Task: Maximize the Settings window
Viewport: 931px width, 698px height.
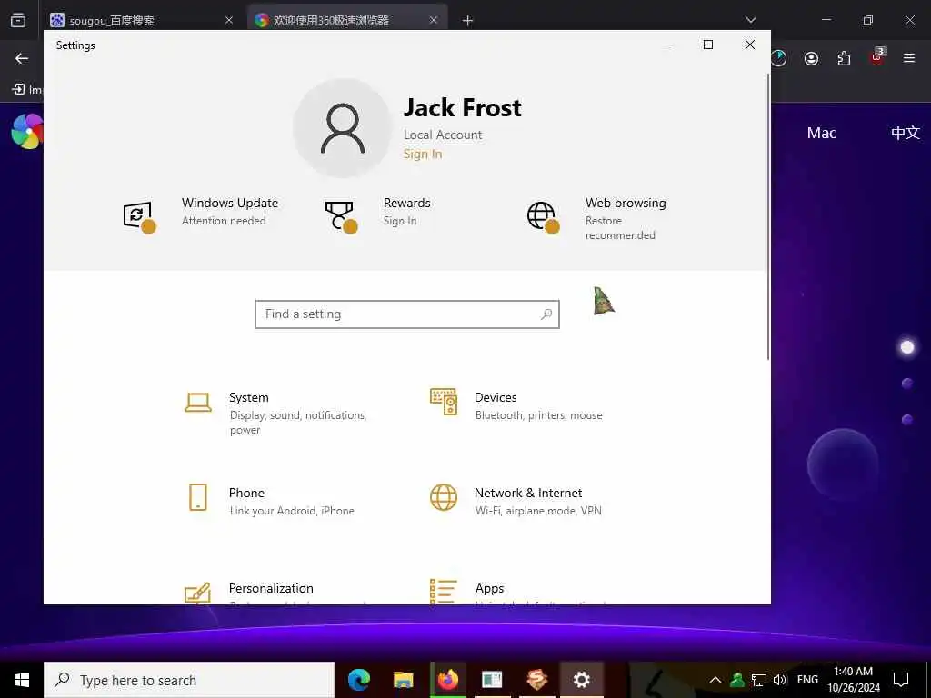Action: tap(707, 45)
